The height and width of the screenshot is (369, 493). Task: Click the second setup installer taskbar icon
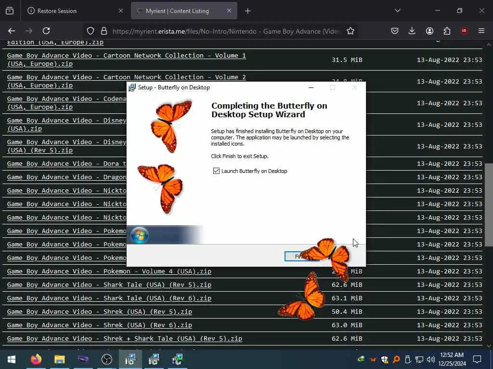(154, 359)
